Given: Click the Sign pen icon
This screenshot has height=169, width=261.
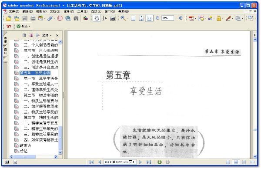Looking at the screenshot, I should coord(228,18).
